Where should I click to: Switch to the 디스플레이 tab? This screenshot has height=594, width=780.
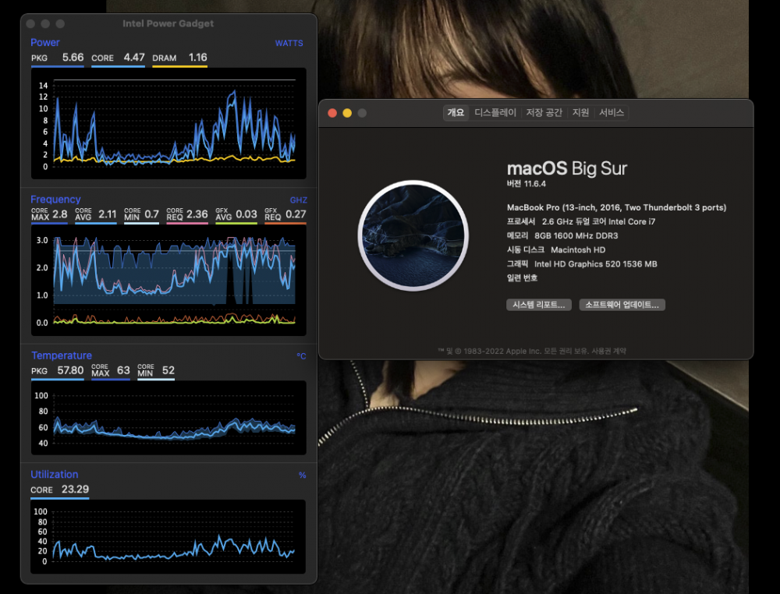[x=495, y=113]
